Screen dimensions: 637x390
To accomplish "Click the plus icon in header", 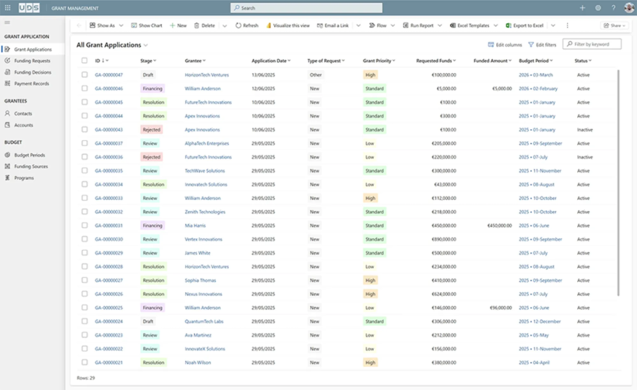I will (582, 8).
